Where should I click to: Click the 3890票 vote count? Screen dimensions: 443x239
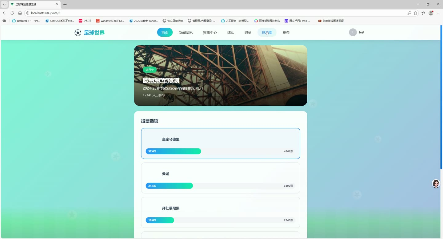pos(288,186)
